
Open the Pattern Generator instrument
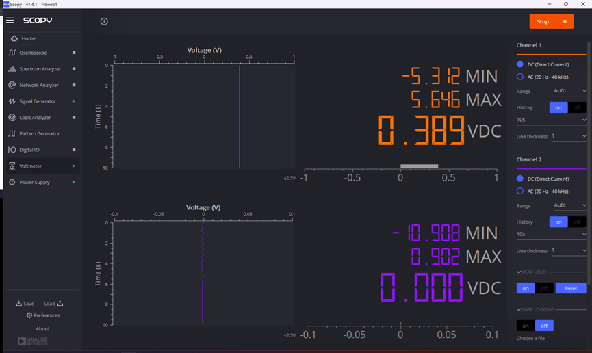click(x=40, y=133)
